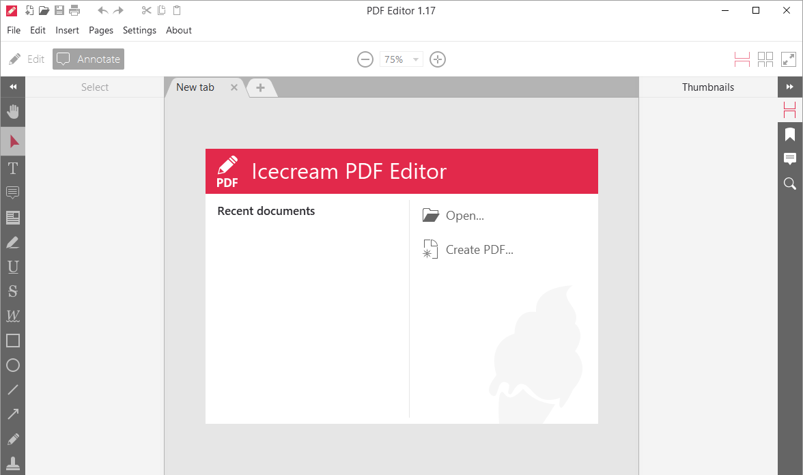This screenshot has height=475, width=803.
Task: Select the Underline tool (U icon)
Action: [x=13, y=267]
